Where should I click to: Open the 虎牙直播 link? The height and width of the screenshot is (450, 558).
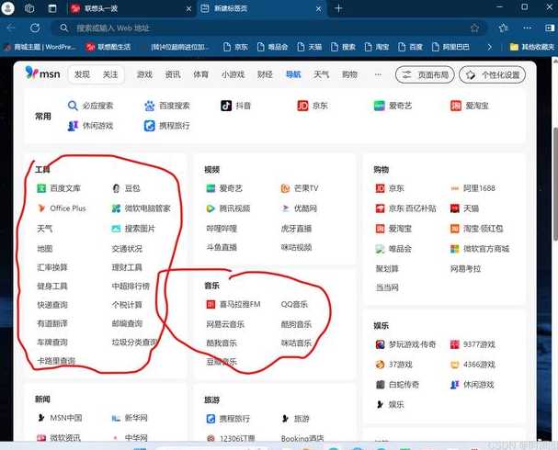296,229
